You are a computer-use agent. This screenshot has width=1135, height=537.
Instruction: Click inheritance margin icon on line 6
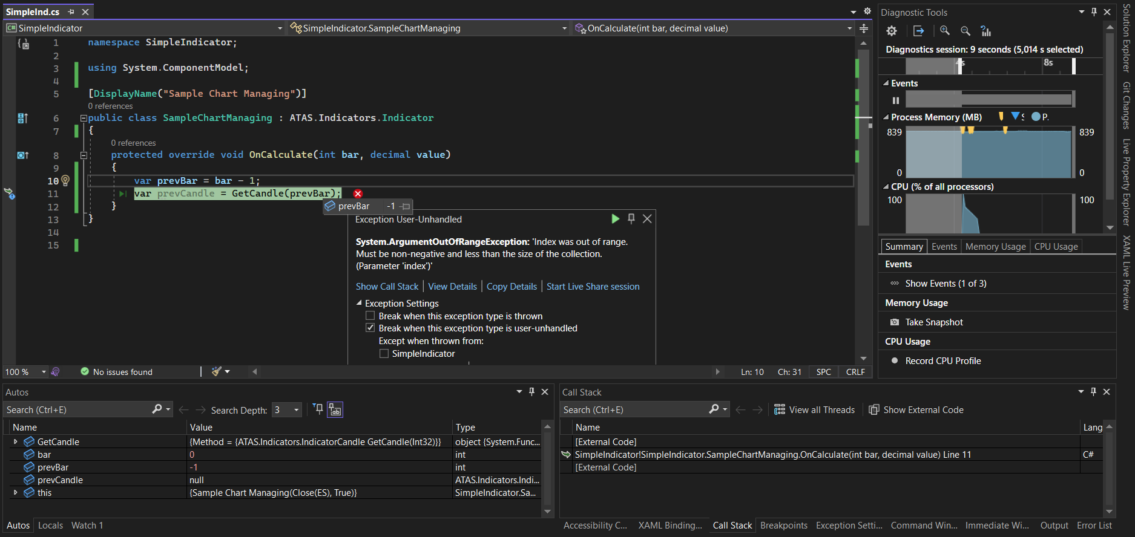(22, 118)
